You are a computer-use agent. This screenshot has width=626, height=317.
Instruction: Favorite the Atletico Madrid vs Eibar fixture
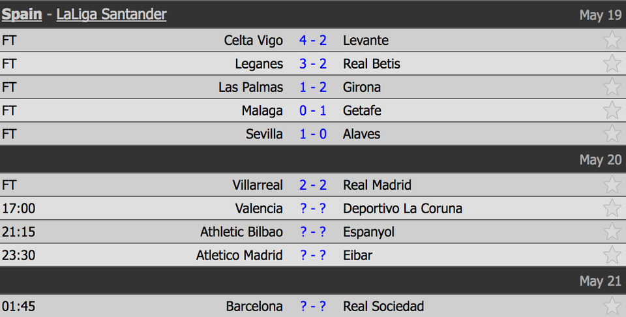tap(612, 255)
